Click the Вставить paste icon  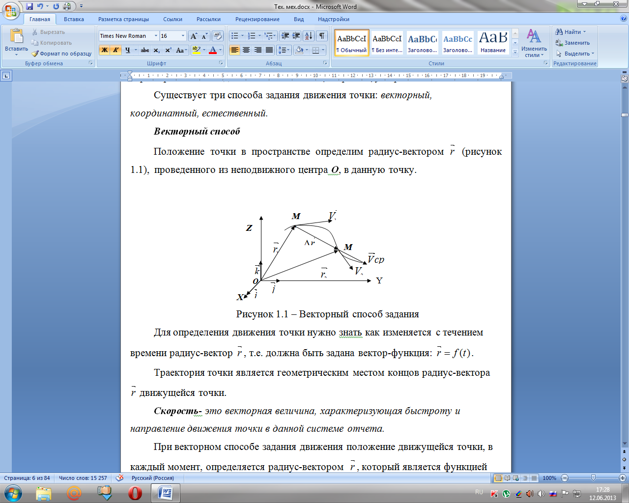[16, 36]
